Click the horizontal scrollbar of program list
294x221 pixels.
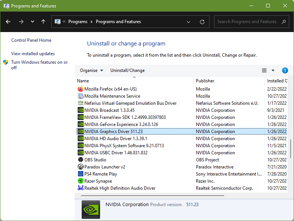(152, 196)
